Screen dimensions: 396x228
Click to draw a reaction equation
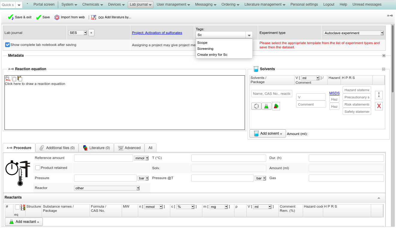[x=125, y=103]
